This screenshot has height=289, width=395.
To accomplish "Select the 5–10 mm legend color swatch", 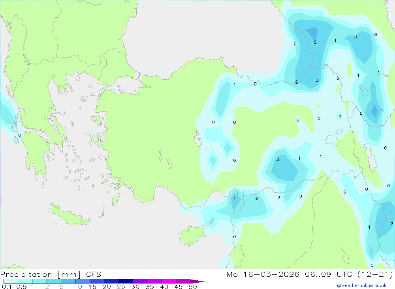I will click(68, 281).
